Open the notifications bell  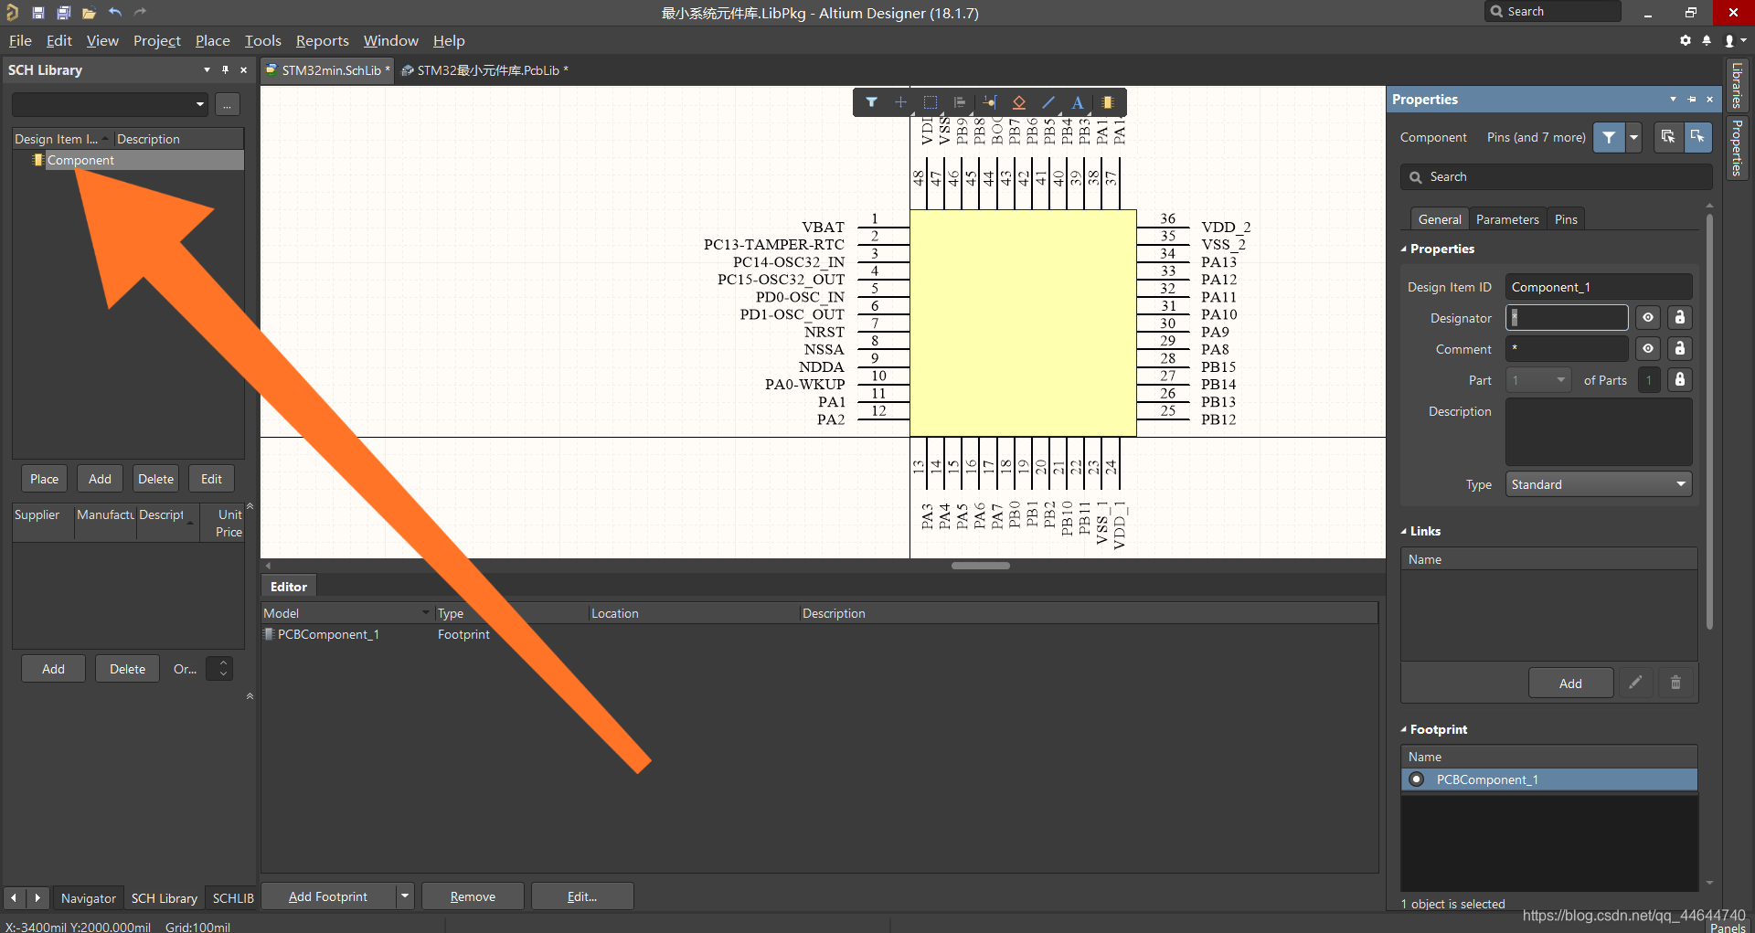(x=1707, y=40)
